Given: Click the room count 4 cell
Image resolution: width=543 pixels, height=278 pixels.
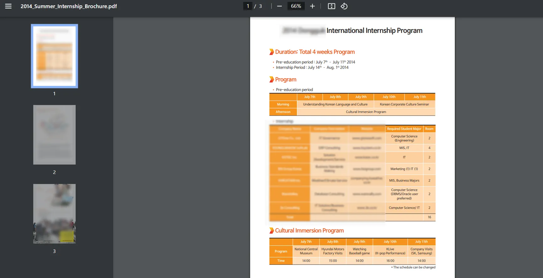Looking at the screenshot, I should [x=429, y=148].
